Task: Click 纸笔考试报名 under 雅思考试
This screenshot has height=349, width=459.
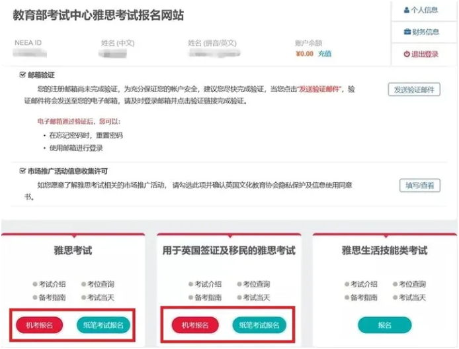Action: tap(103, 325)
